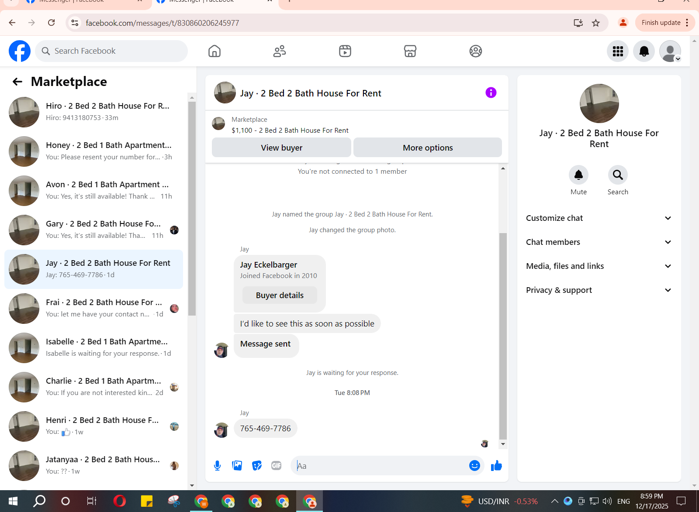
Task: Open the emoji picker in composer
Action: pyautogui.click(x=474, y=466)
